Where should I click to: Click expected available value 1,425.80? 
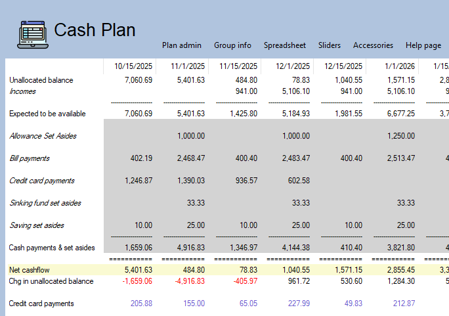pos(244,114)
